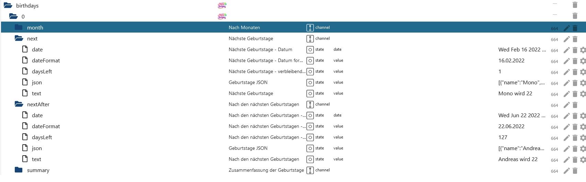The image size is (586, 182).
Task: Click the trash icon in the 0 instance row
Action: click(575, 16)
